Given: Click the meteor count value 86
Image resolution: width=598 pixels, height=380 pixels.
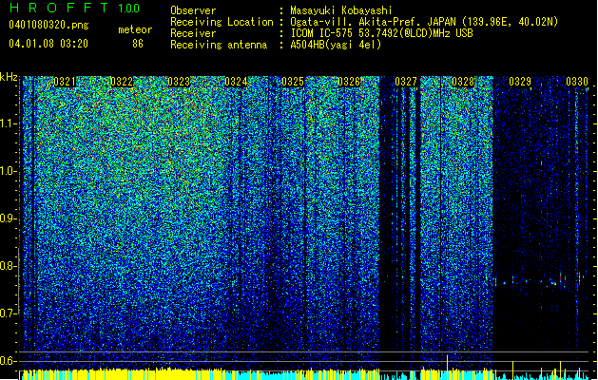Looking at the screenshot, I should (138, 44).
